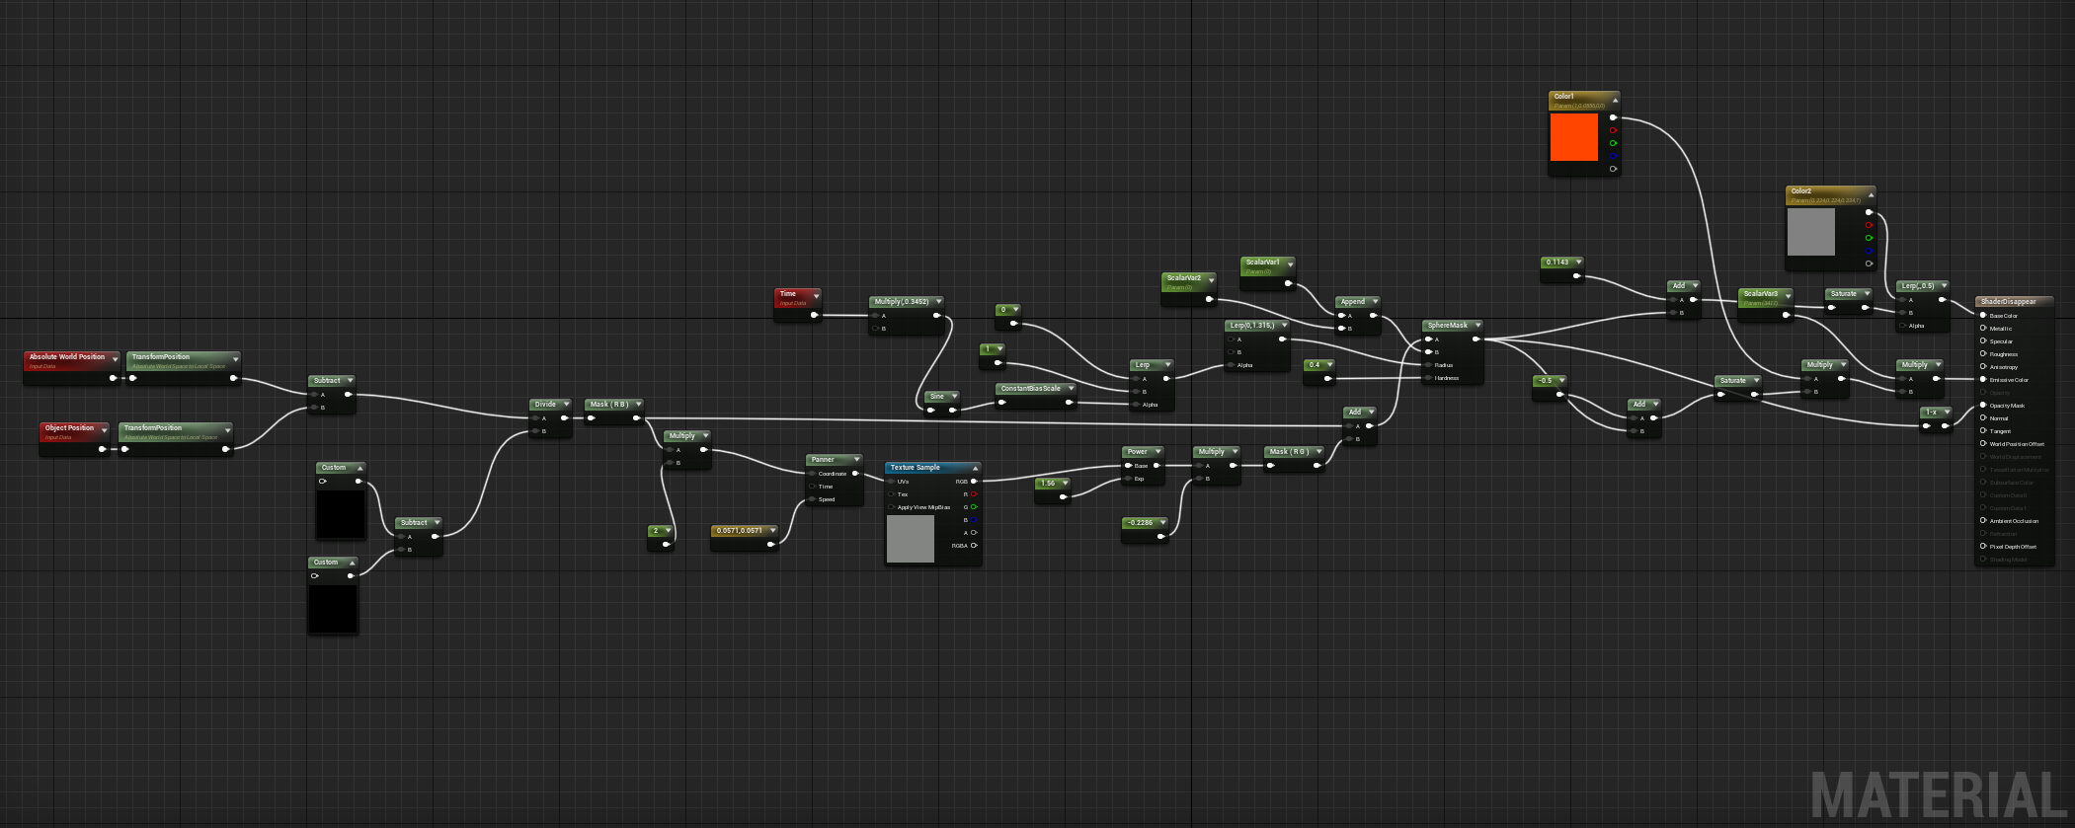The width and height of the screenshot is (2075, 828).
Task: Click ShaderDisappear's Normal input pin
Action: [x=1983, y=418]
